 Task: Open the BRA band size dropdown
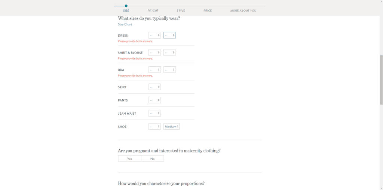pos(154,70)
